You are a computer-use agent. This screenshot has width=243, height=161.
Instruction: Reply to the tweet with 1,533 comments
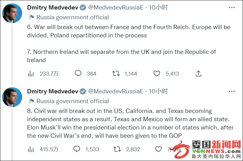click(76, 149)
